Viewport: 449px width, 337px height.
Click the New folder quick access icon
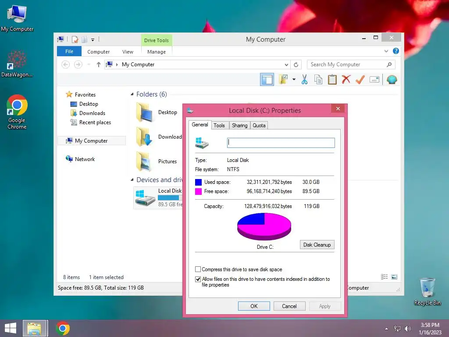click(x=85, y=39)
